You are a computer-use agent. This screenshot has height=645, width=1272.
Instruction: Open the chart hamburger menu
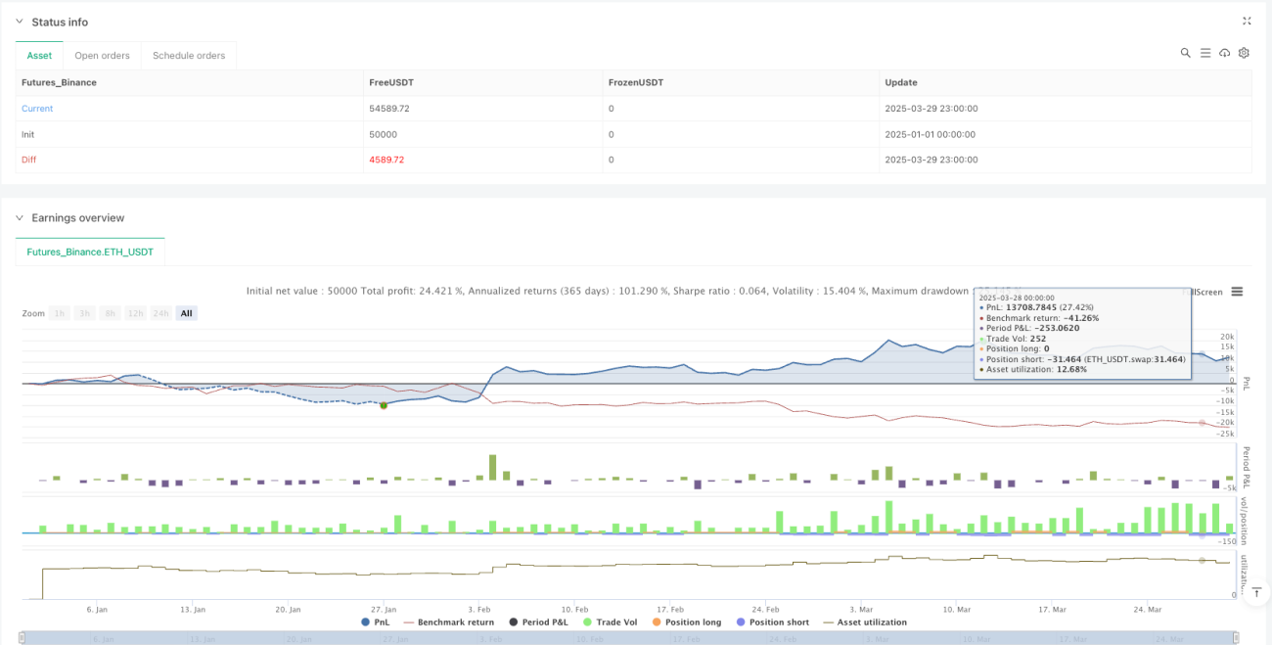pyautogui.click(x=1237, y=292)
